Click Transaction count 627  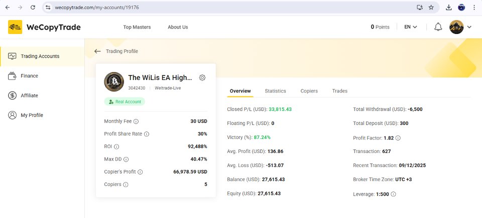point(386,151)
